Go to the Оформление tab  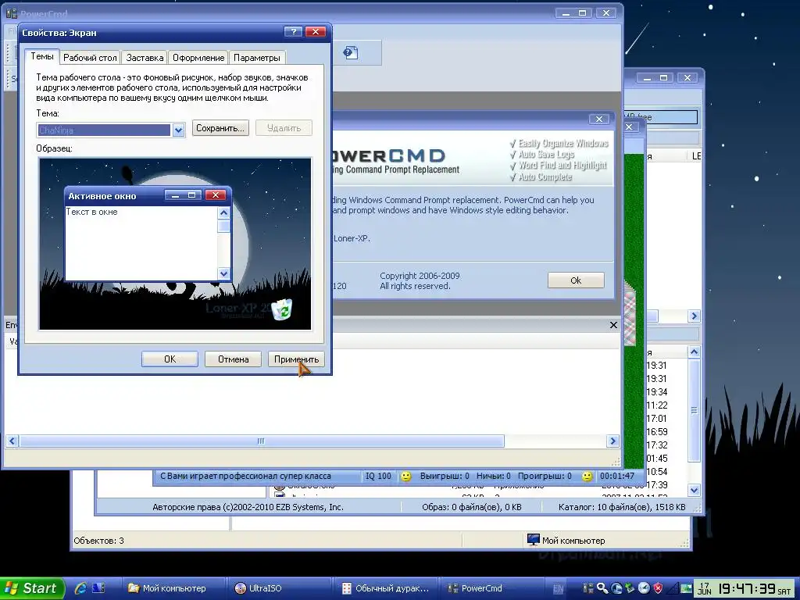(198, 58)
